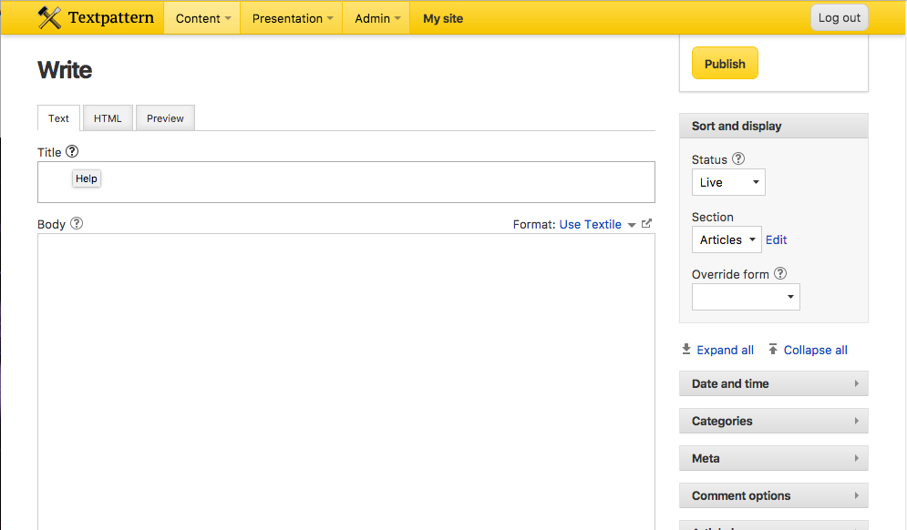Click the Publish button

724,63
